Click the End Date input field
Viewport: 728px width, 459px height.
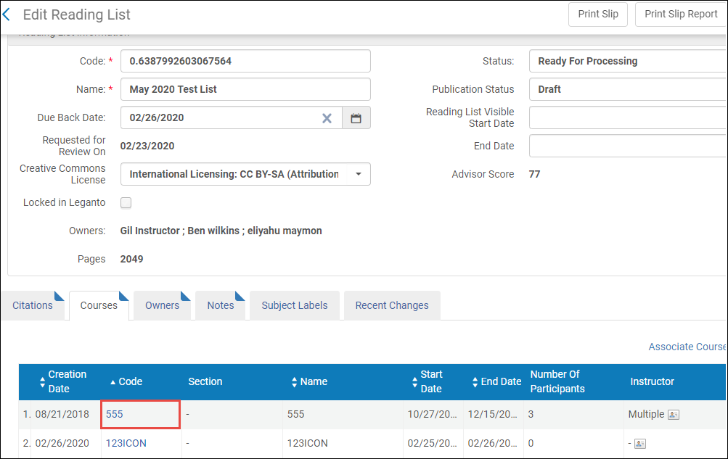point(628,146)
